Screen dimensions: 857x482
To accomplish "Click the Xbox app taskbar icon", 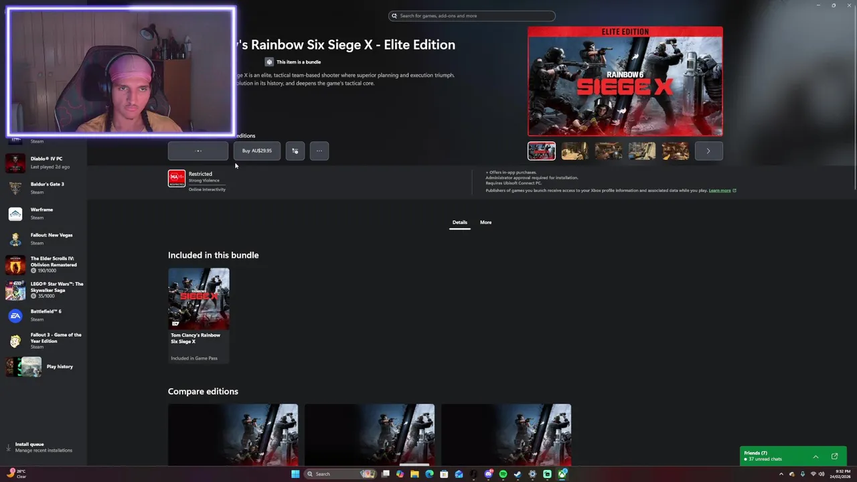I will point(562,474).
